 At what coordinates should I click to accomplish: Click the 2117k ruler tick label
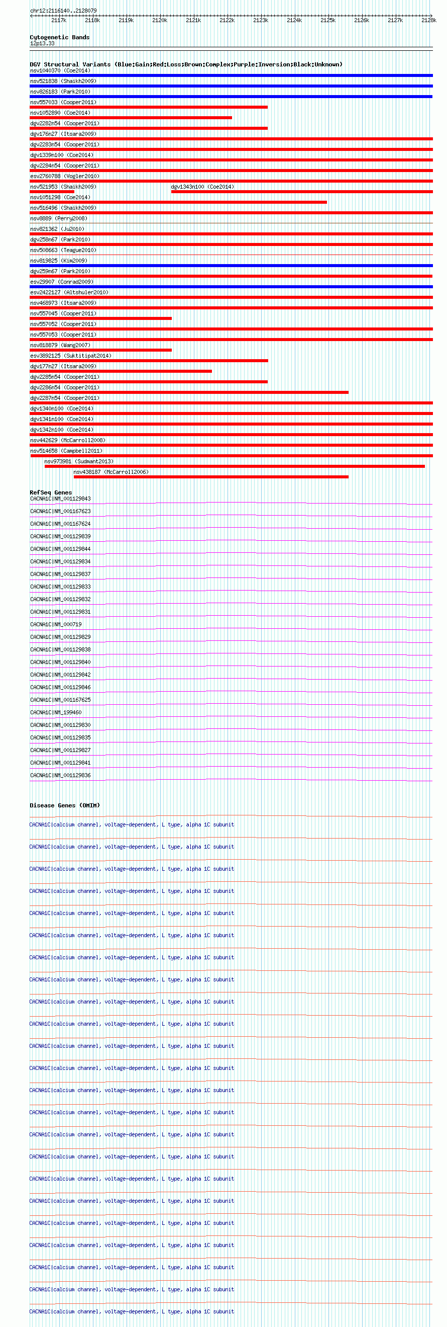pos(59,20)
